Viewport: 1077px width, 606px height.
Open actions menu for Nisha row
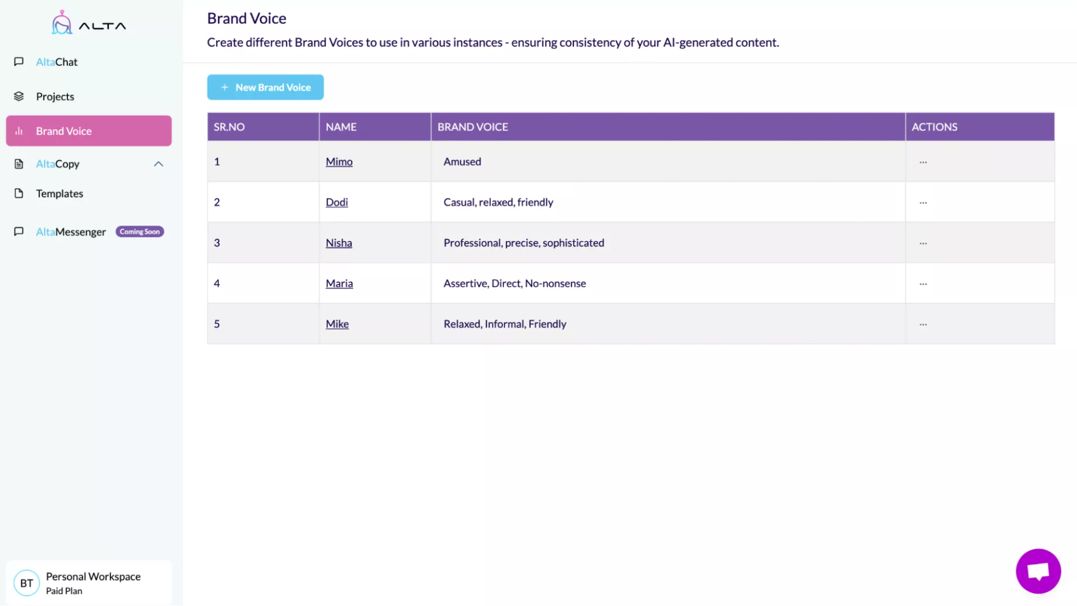[923, 243]
